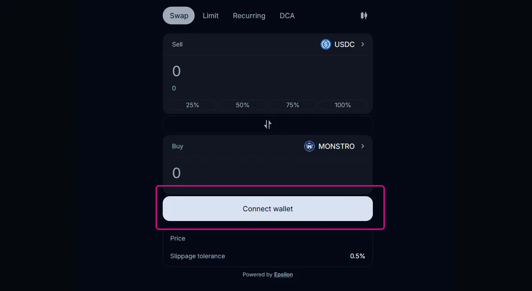Adjust the 0.5% slippage tolerance value
The image size is (532, 291).
click(x=357, y=256)
